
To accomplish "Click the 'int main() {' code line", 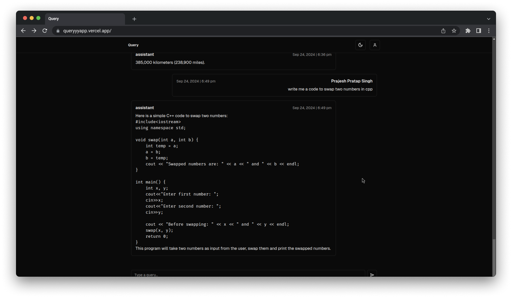I will (x=150, y=182).
